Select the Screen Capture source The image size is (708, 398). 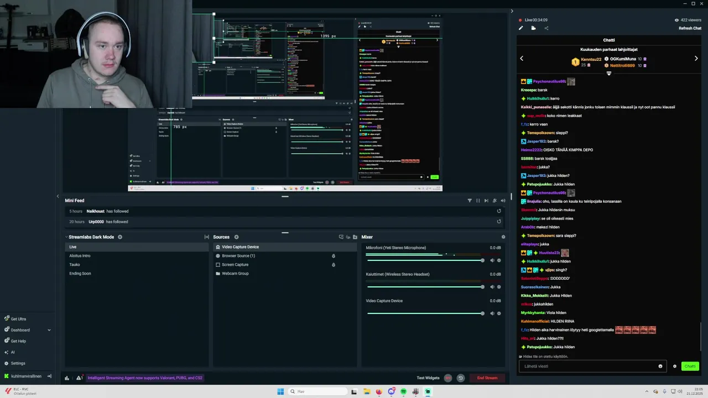285,265
